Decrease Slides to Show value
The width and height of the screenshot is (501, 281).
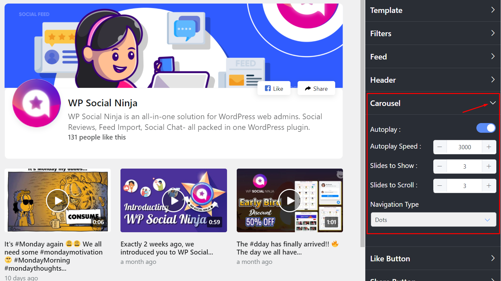(440, 166)
